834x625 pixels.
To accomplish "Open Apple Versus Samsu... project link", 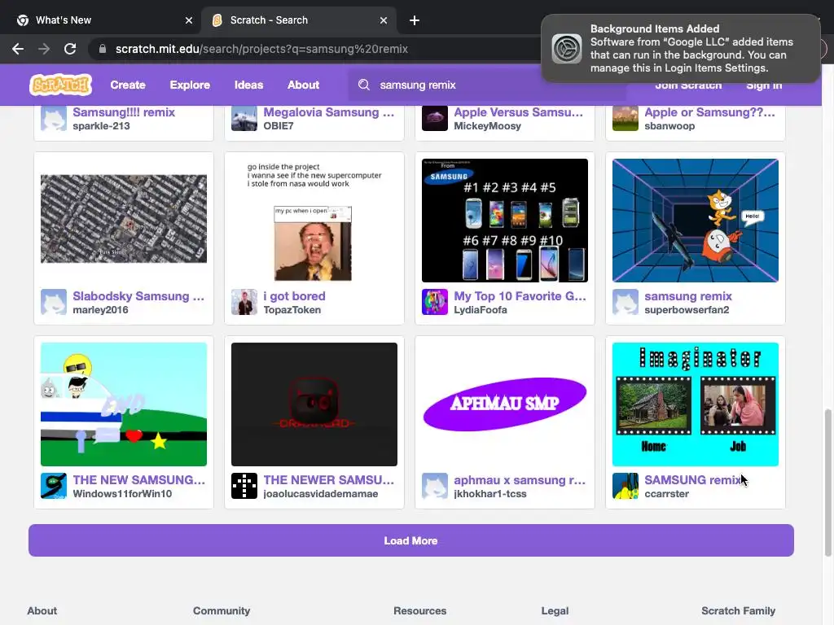I will [x=519, y=112].
